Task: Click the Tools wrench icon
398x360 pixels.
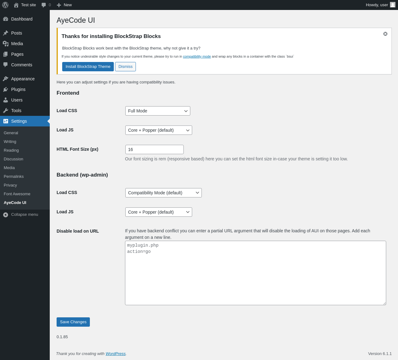Action: tap(6, 111)
